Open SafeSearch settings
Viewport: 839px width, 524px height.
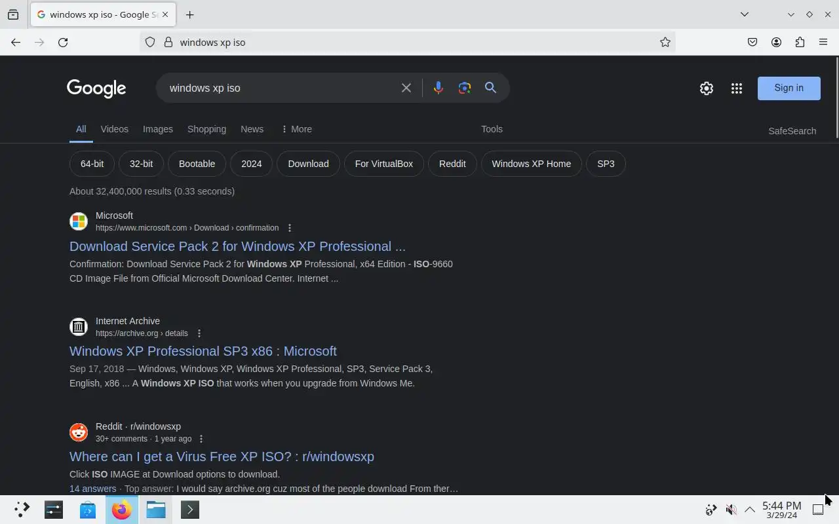(792, 131)
